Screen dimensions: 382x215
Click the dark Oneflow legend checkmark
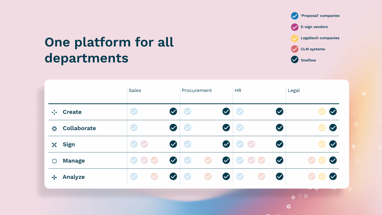[x=294, y=59]
